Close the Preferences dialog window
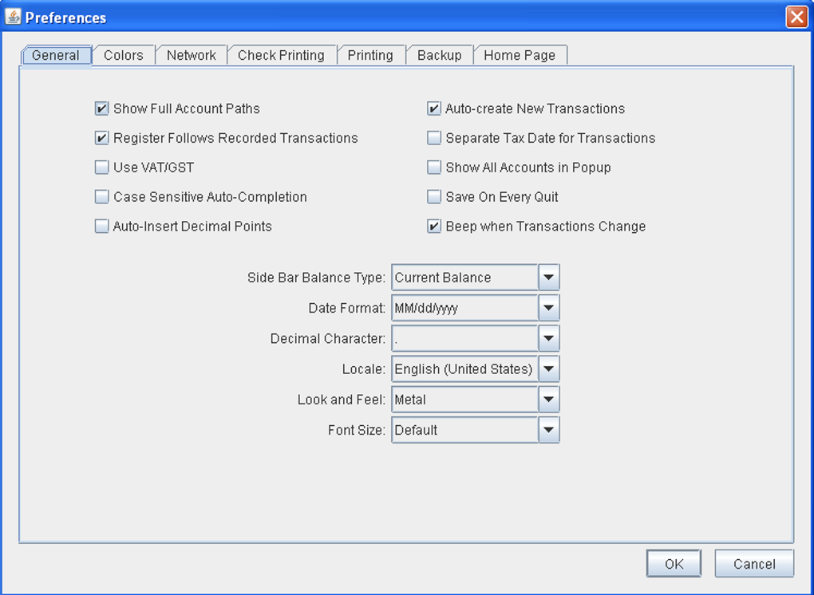This screenshot has width=814, height=595. [x=796, y=17]
